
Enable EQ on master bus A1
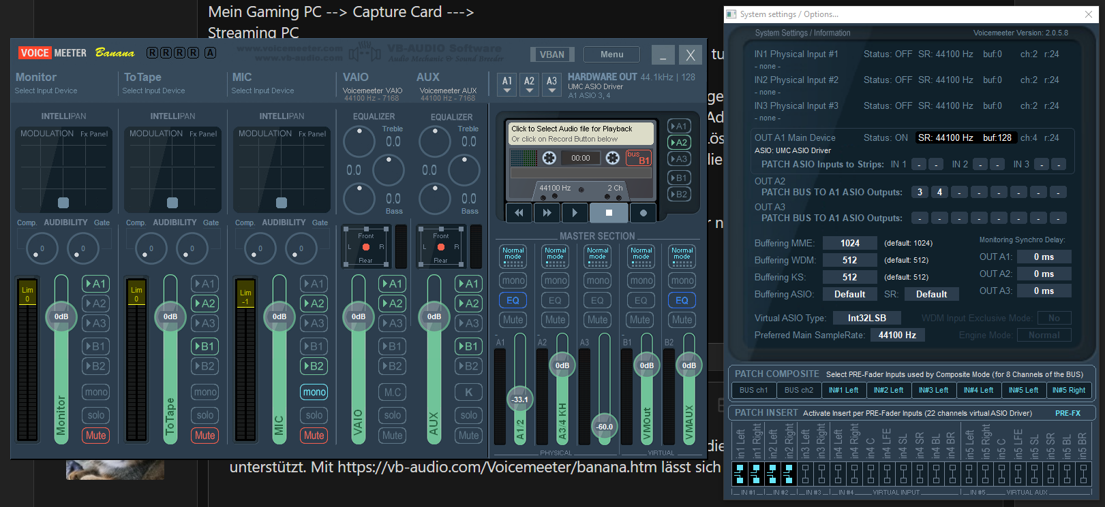tap(513, 300)
